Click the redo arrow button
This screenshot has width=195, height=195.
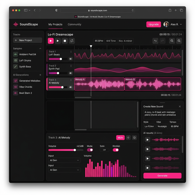point(162,41)
